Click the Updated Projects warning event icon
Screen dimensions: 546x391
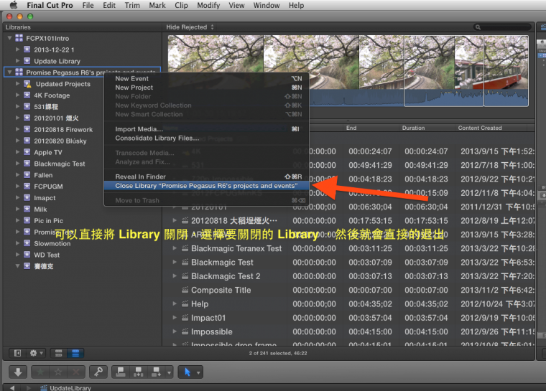[27, 84]
